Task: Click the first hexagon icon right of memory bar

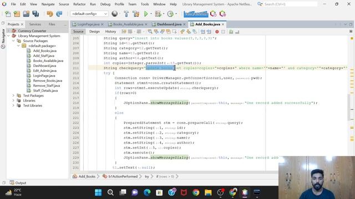Action: (213, 14)
